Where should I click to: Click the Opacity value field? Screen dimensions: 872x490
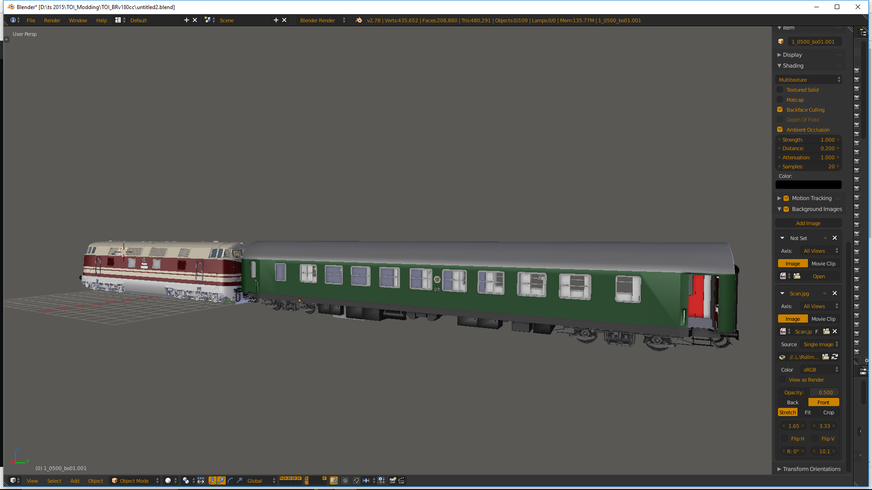(x=808, y=392)
